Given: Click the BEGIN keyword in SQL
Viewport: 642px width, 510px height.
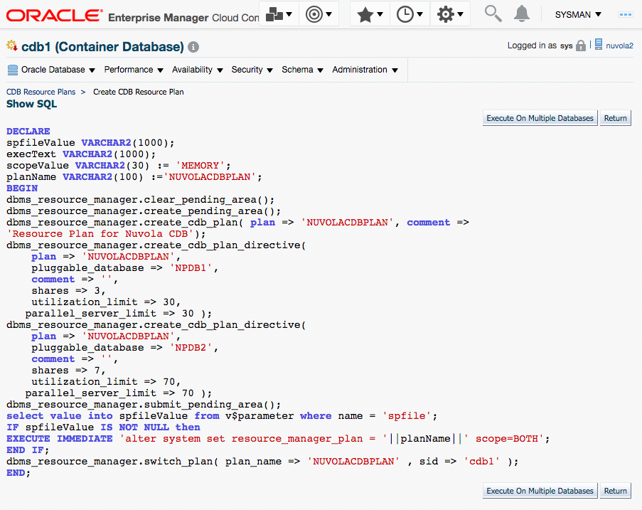Looking at the screenshot, I should (22, 188).
